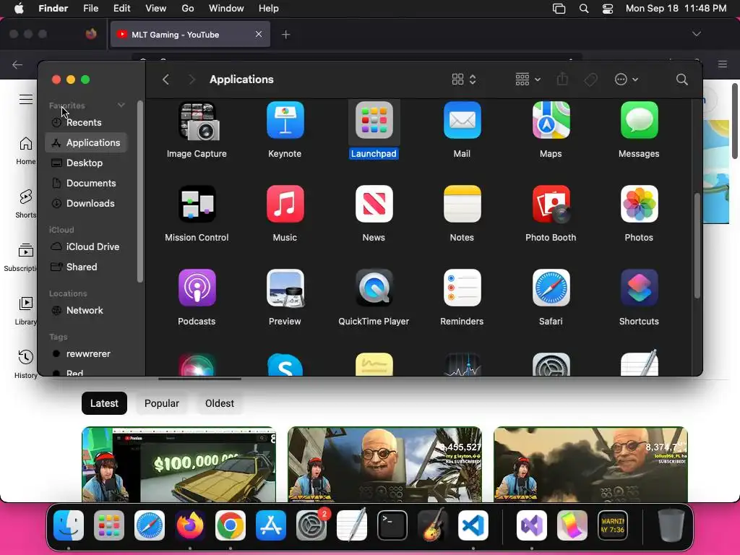
Task: Open the Maps app icon
Action: click(x=551, y=121)
